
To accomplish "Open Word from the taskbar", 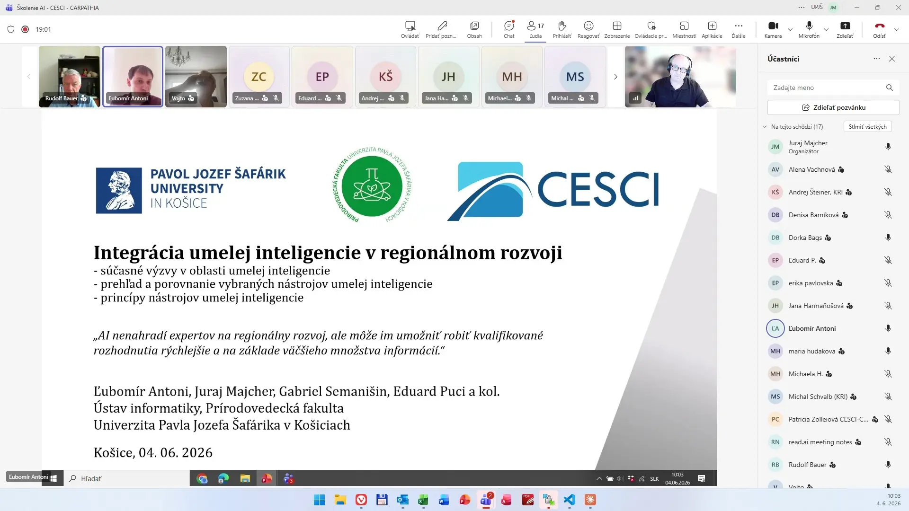I will pyautogui.click(x=444, y=500).
